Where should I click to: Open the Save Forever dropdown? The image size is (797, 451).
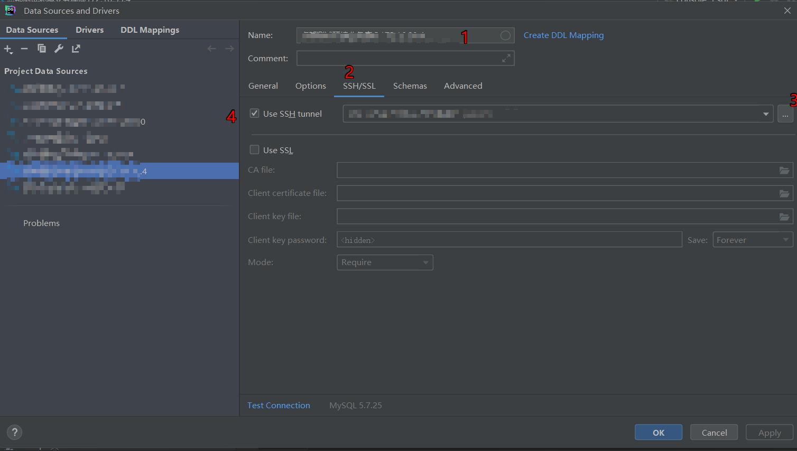(753, 240)
